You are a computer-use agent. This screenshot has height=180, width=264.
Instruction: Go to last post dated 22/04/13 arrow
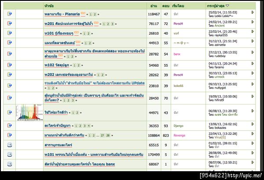pyautogui.click(x=253, y=133)
